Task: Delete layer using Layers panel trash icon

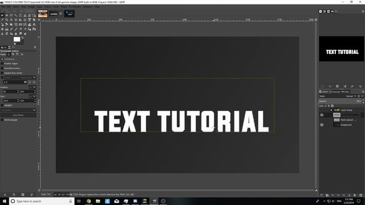Action: coord(360,195)
